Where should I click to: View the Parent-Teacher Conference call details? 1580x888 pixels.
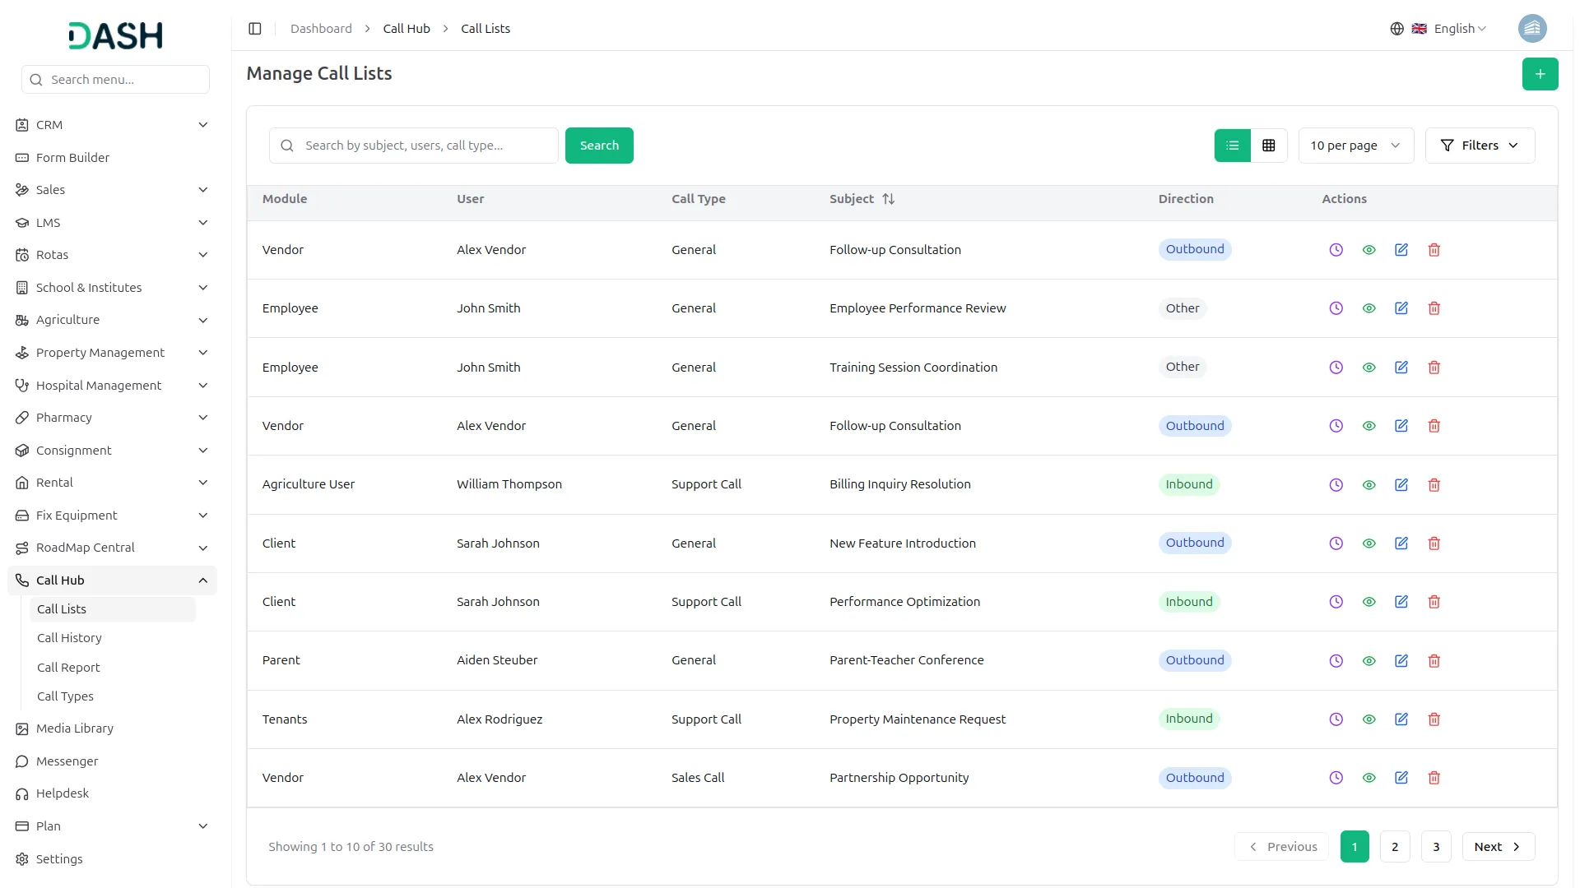click(1369, 661)
